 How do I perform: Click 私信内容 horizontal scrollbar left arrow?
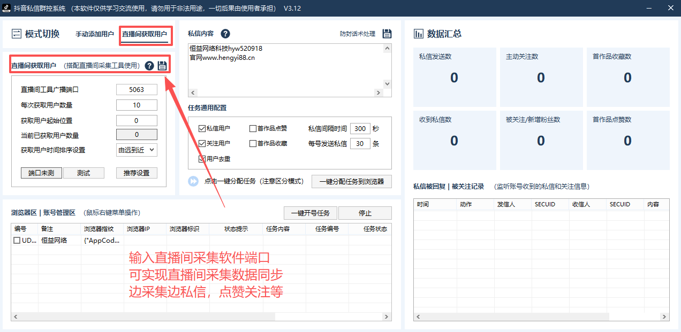tap(193, 92)
